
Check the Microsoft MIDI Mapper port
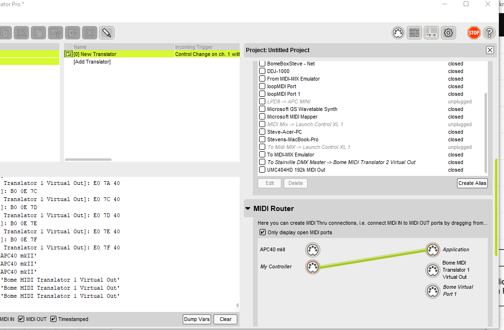[x=262, y=117]
